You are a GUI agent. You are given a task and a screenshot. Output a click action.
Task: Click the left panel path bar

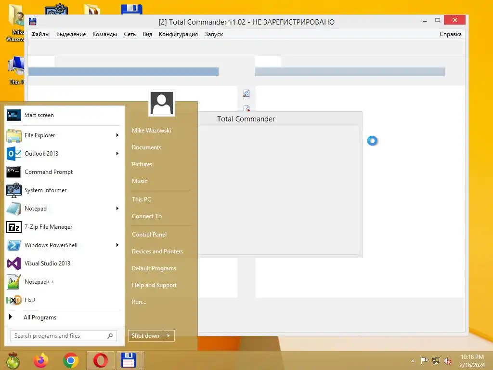point(124,72)
